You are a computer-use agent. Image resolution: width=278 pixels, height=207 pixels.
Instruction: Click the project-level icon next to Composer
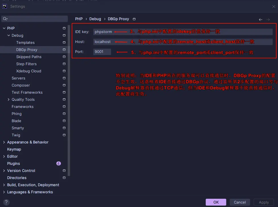[64, 85]
